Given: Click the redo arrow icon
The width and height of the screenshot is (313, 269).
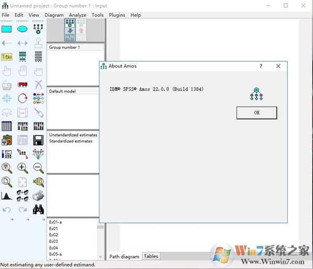Looking at the screenshot, I should (x=23, y=209).
